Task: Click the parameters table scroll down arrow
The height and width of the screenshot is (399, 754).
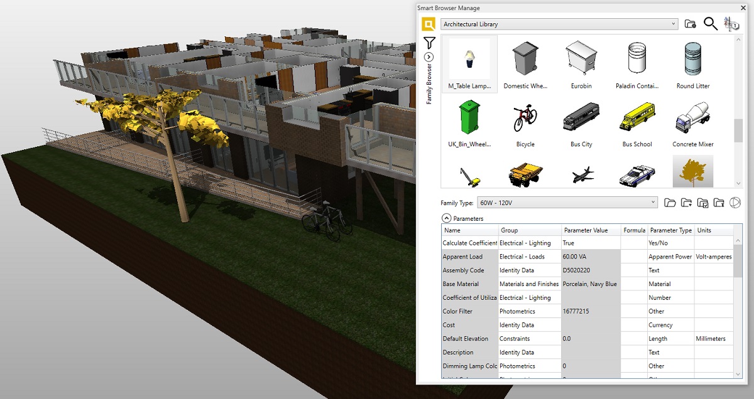Action: click(x=738, y=374)
